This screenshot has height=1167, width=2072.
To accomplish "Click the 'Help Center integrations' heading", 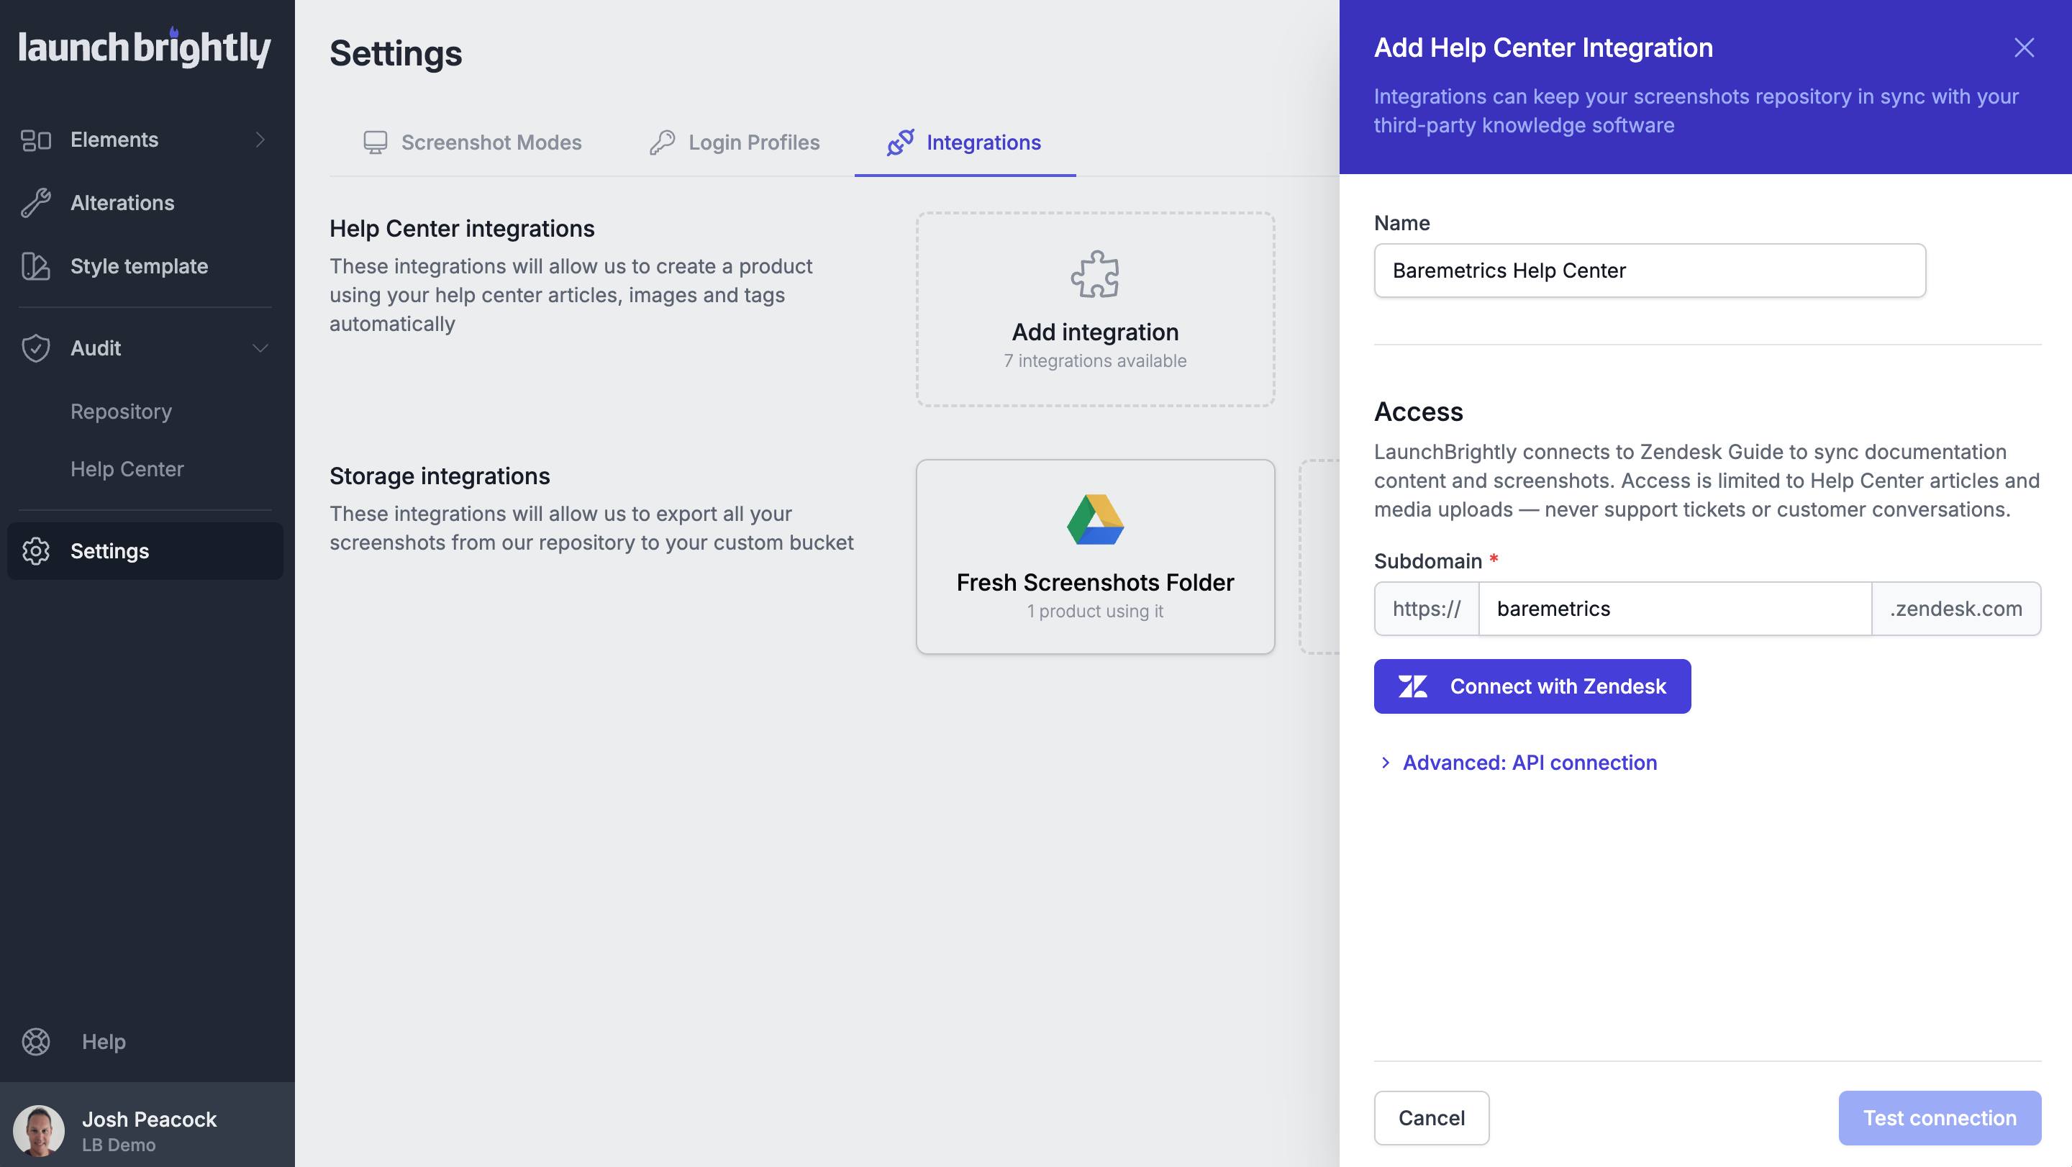I will click(x=462, y=228).
